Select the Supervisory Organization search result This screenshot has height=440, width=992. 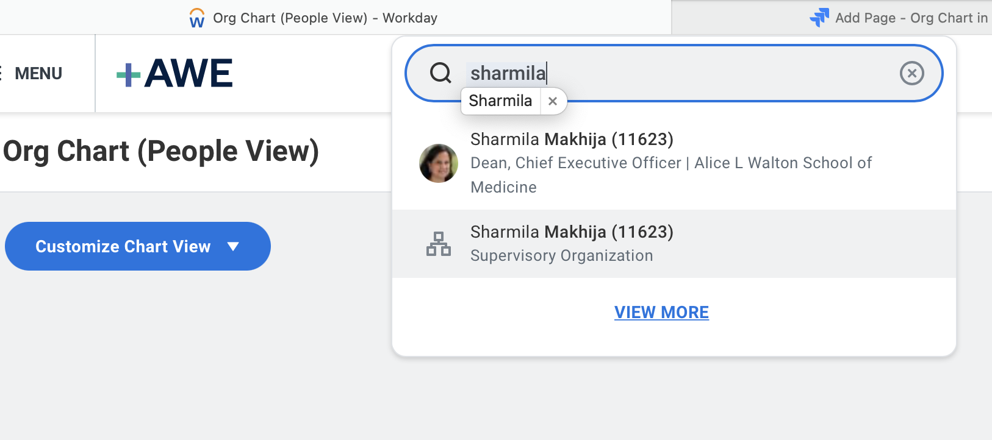click(572, 243)
